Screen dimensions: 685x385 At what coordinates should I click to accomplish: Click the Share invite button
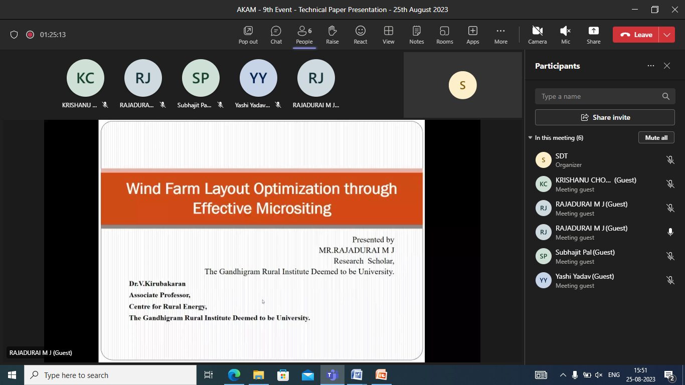[605, 117]
